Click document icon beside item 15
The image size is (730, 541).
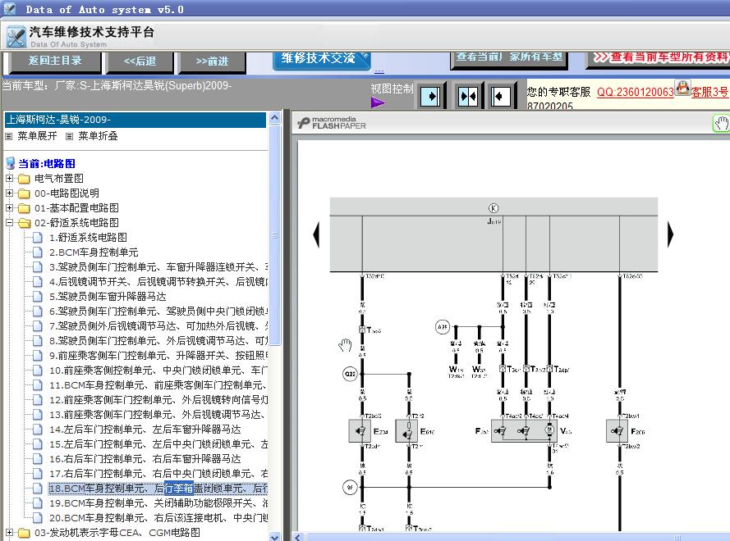[38, 443]
